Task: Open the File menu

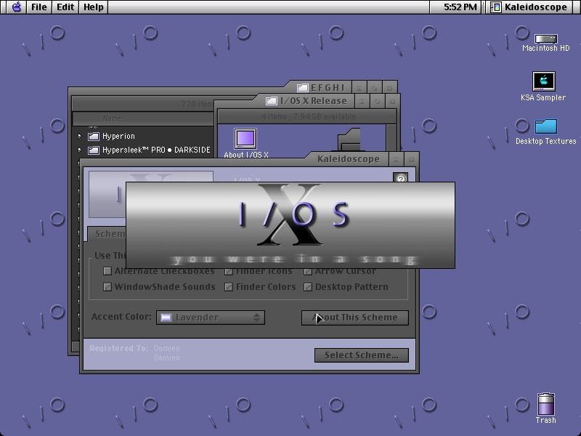Action: [39, 7]
